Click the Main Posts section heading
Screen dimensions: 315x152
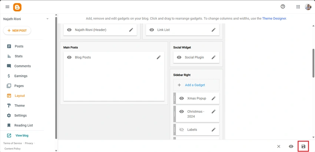coord(70,48)
